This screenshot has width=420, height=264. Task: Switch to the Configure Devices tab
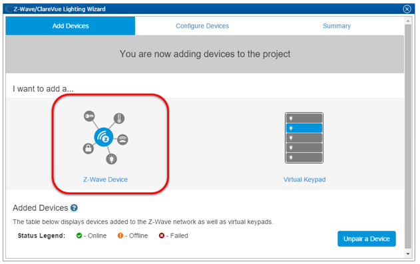point(202,26)
